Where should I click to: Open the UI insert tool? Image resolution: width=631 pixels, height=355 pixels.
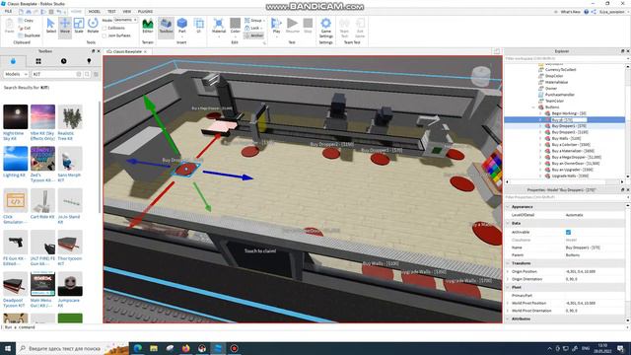(x=199, y=26)
